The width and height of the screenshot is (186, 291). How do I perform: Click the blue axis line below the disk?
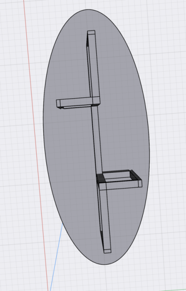click(57, 257)
